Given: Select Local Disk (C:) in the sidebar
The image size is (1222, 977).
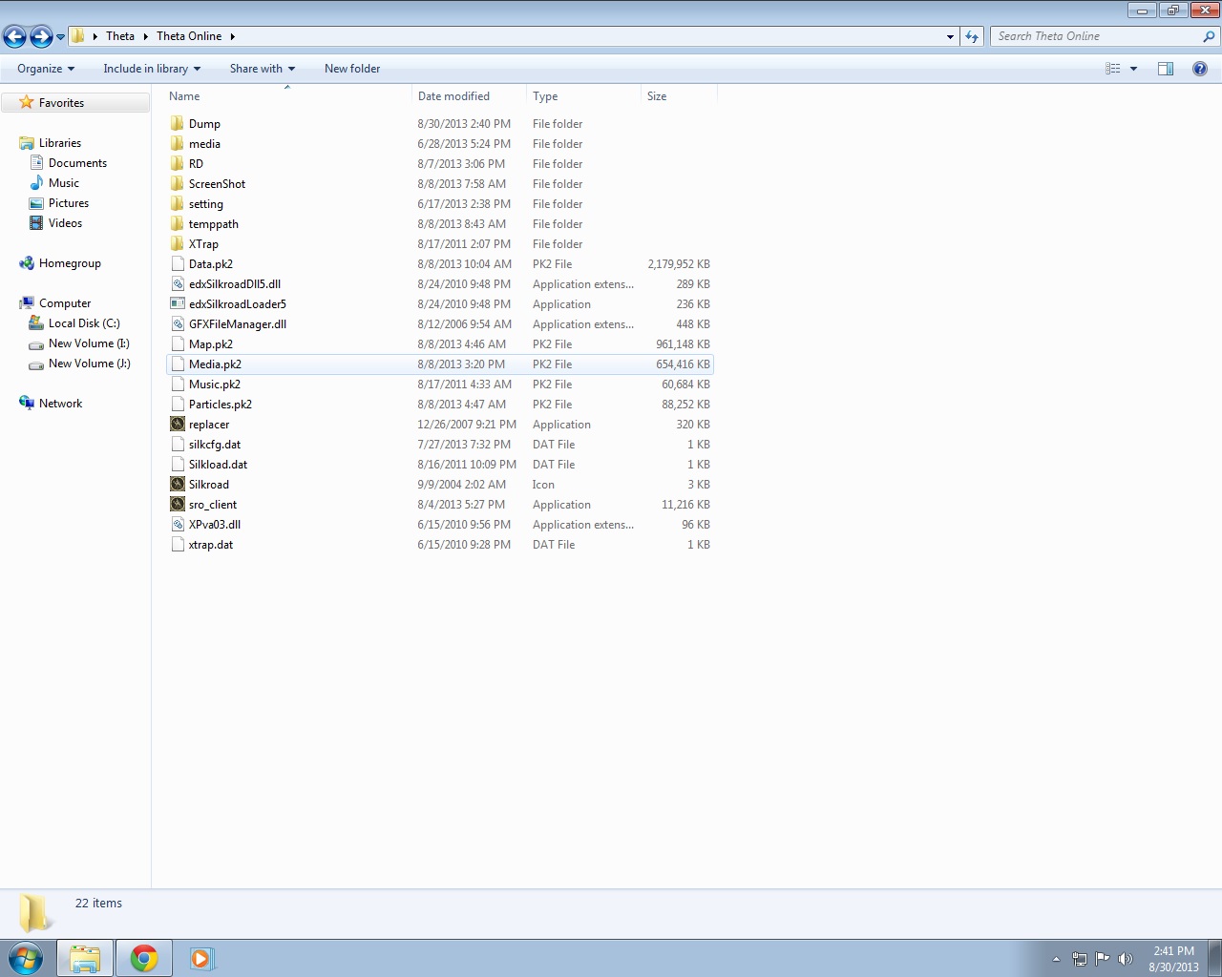Looking at the screenshot, I should point(84,323).
